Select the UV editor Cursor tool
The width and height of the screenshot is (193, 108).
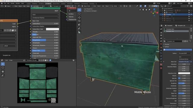3,67
